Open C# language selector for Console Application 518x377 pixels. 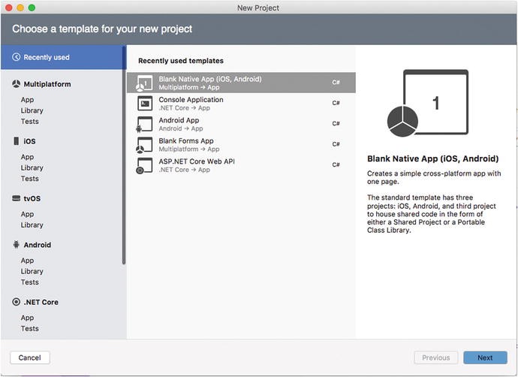(x=336, y=103)
